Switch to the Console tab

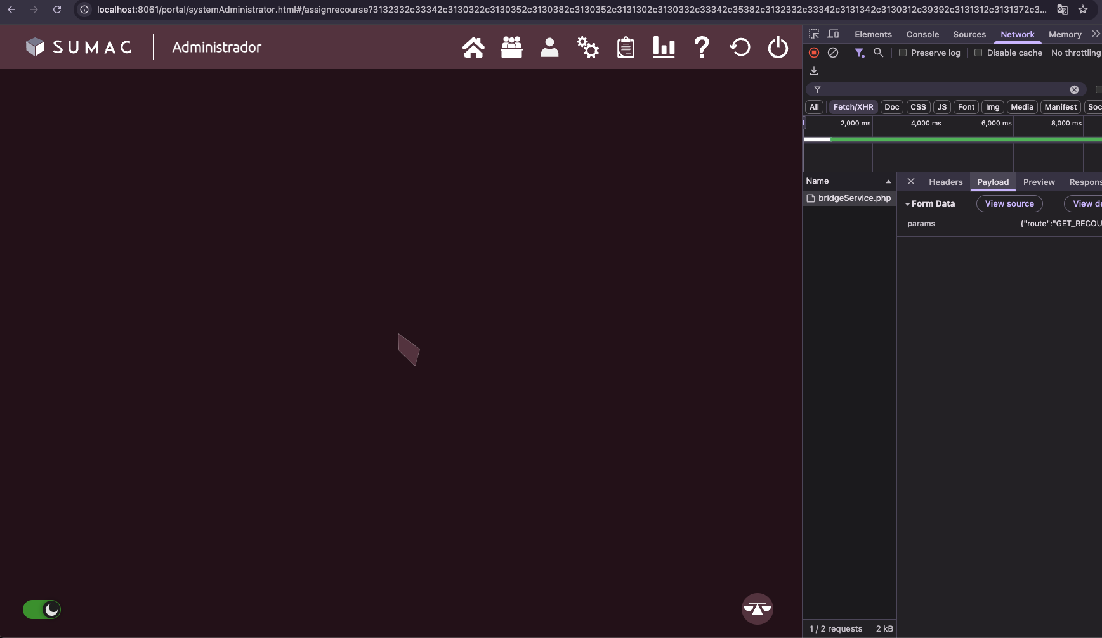click(x=922, y=35)
